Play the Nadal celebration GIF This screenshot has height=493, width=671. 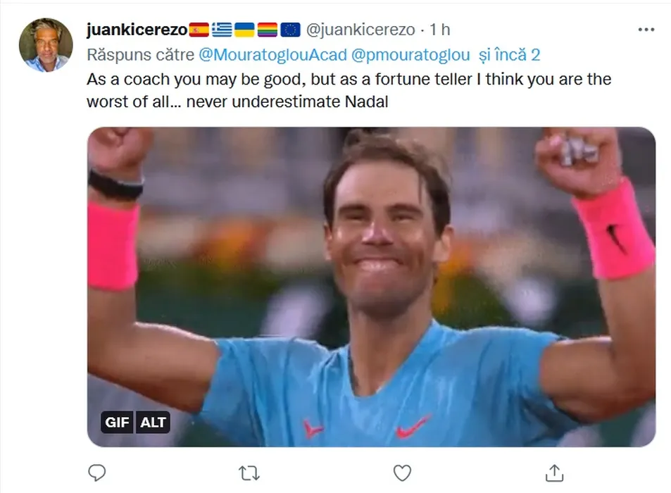(372, 287)
